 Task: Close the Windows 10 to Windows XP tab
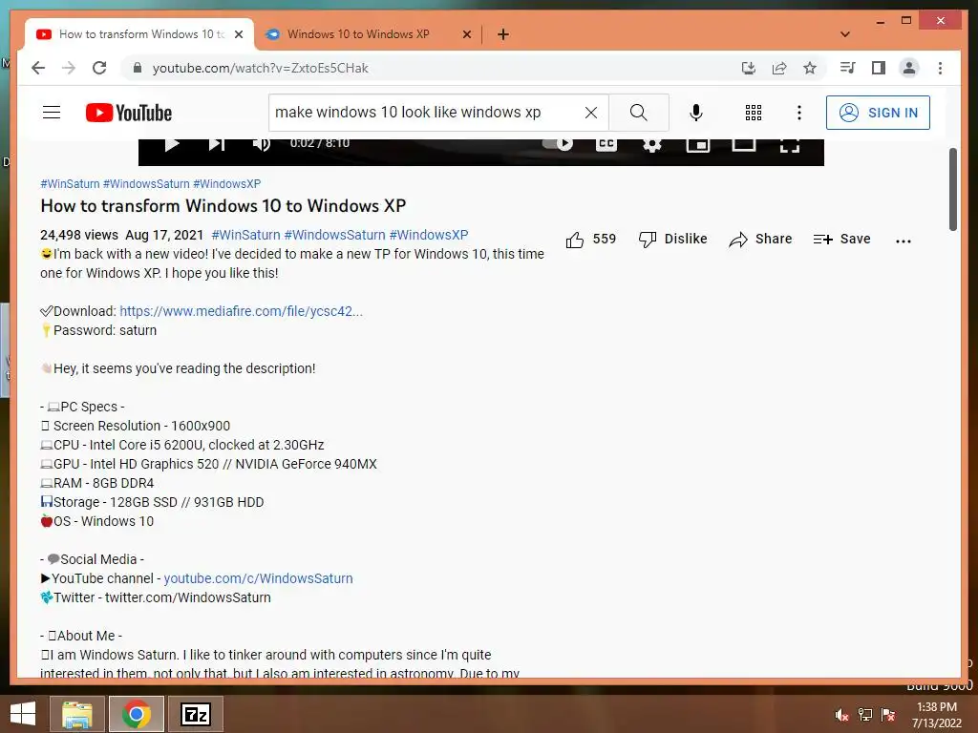tap(466, 34)
